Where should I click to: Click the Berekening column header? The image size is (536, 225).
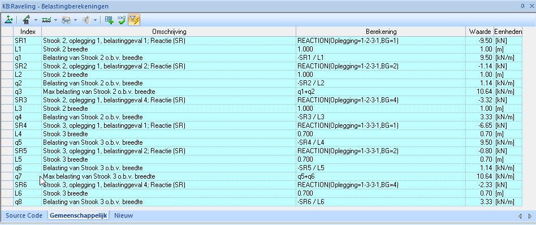[381, 32]
